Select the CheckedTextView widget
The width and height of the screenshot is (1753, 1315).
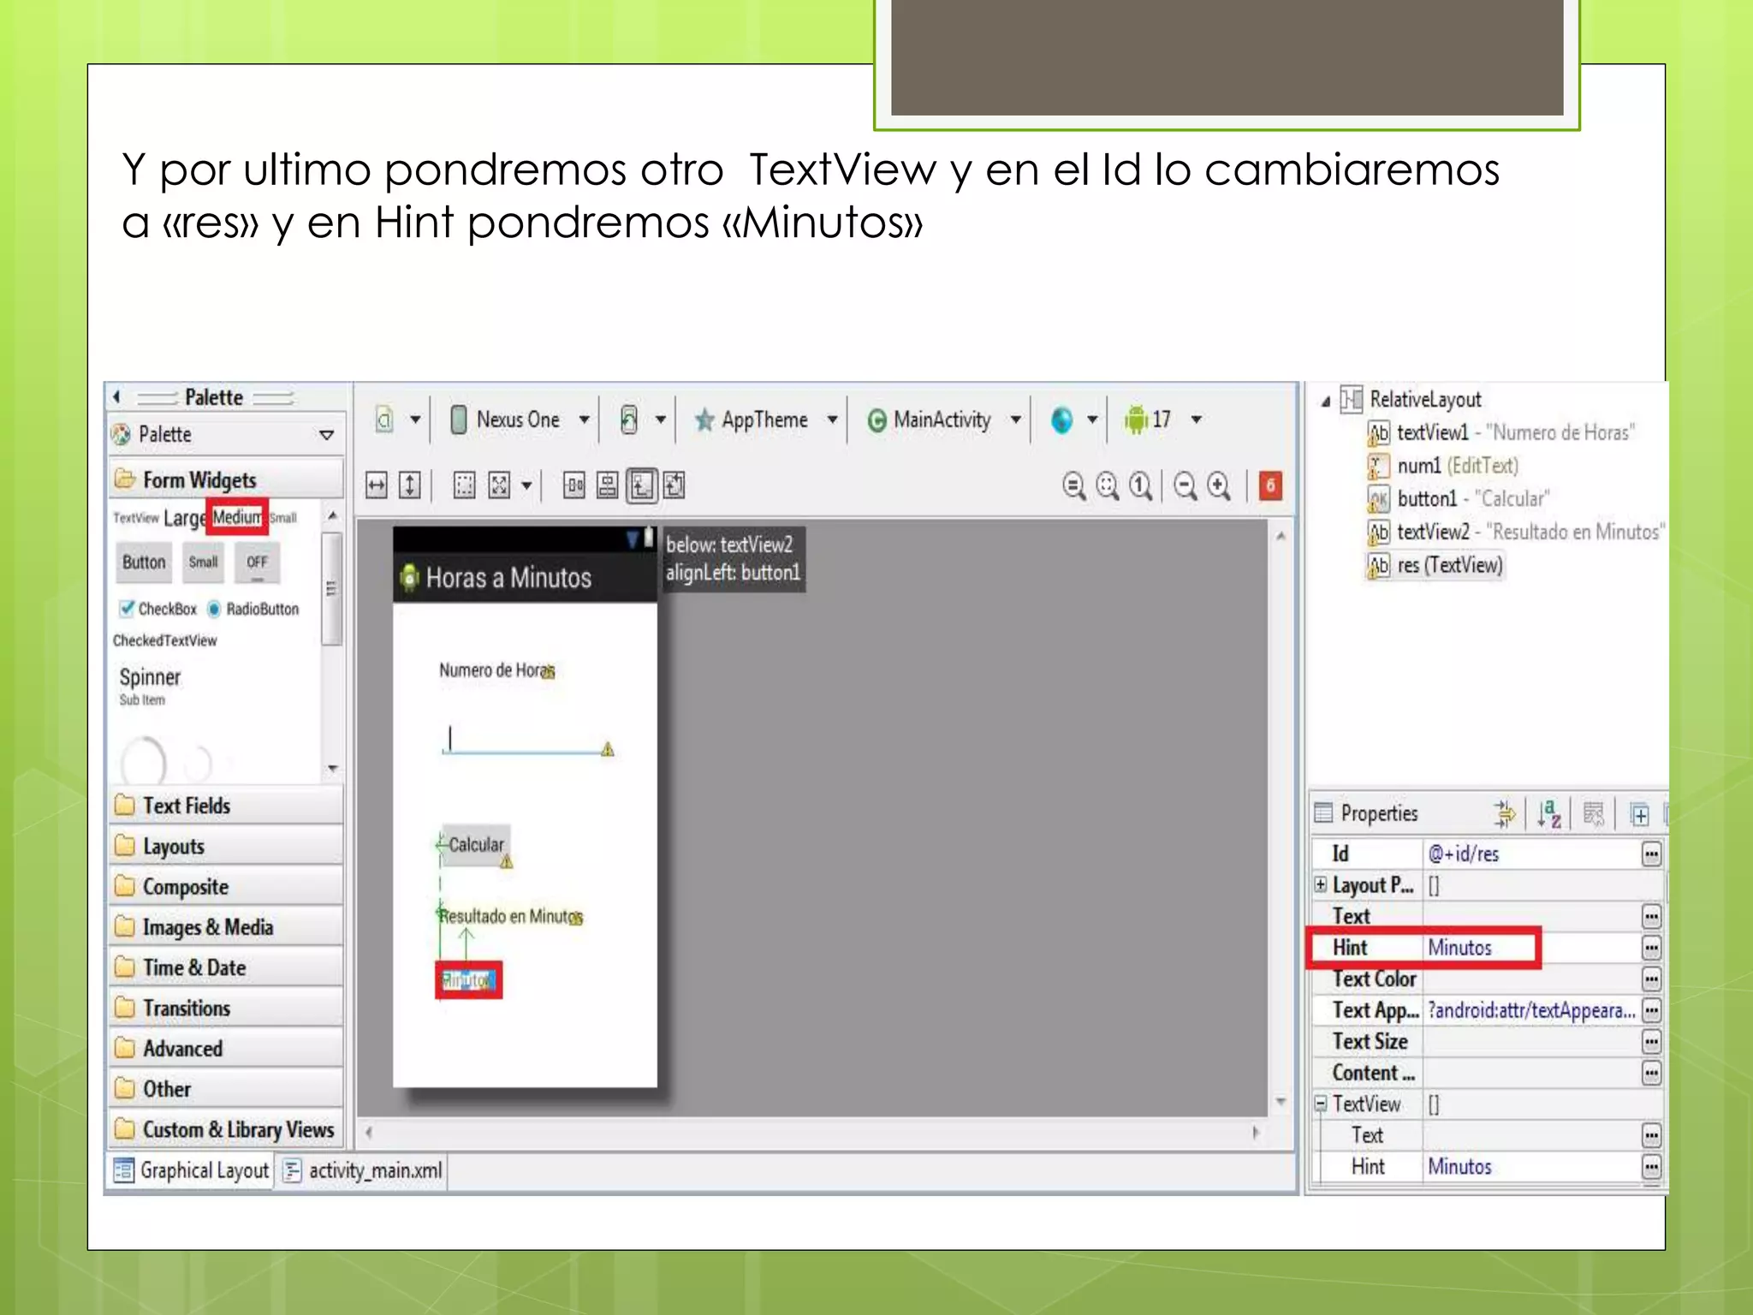click(165, 640)
